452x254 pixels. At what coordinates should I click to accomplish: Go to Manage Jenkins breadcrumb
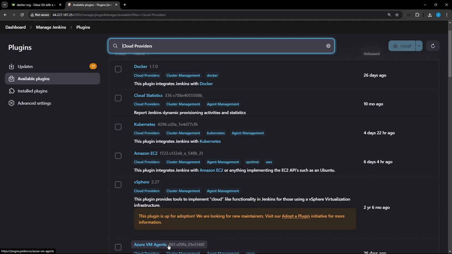(51, 27)
